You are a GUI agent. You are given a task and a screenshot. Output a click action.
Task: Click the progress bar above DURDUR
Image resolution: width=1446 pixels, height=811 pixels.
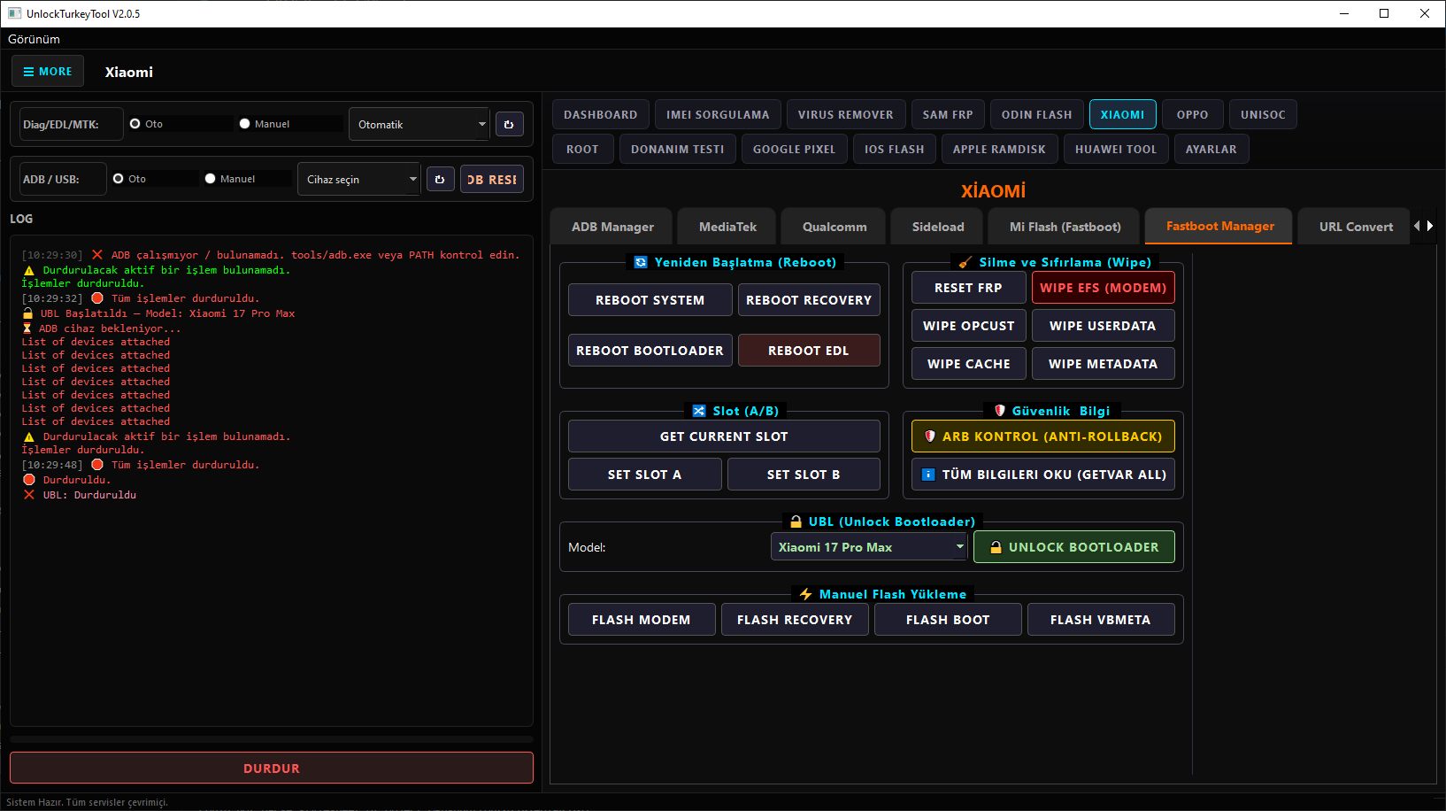[x=271, y=738]
